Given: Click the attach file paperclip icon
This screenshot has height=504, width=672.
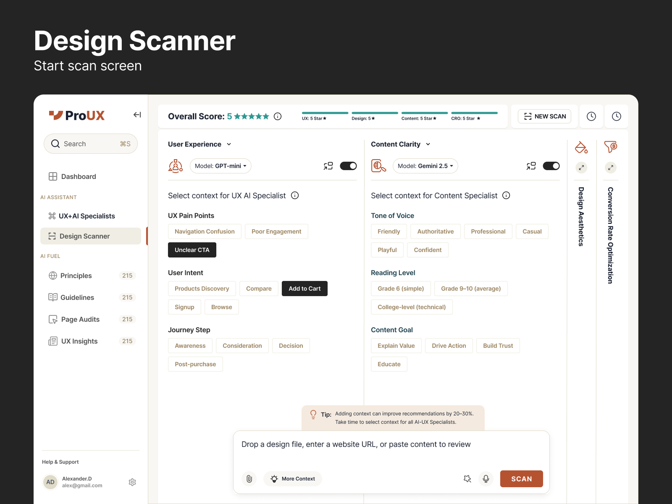Looking at the screenshot, I should click(249, 479).
